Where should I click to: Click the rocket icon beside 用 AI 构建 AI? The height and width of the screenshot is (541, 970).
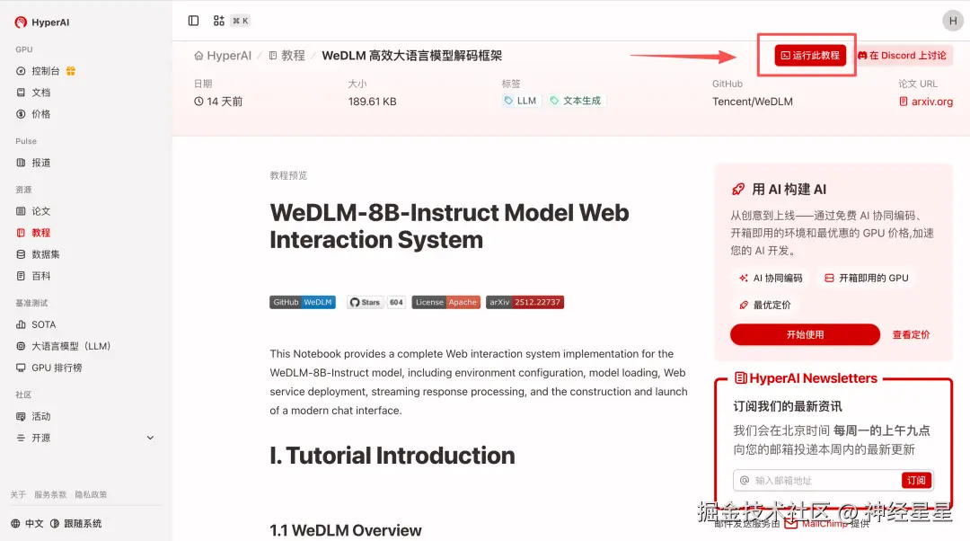pyautogui.click(x=738, y=190)
